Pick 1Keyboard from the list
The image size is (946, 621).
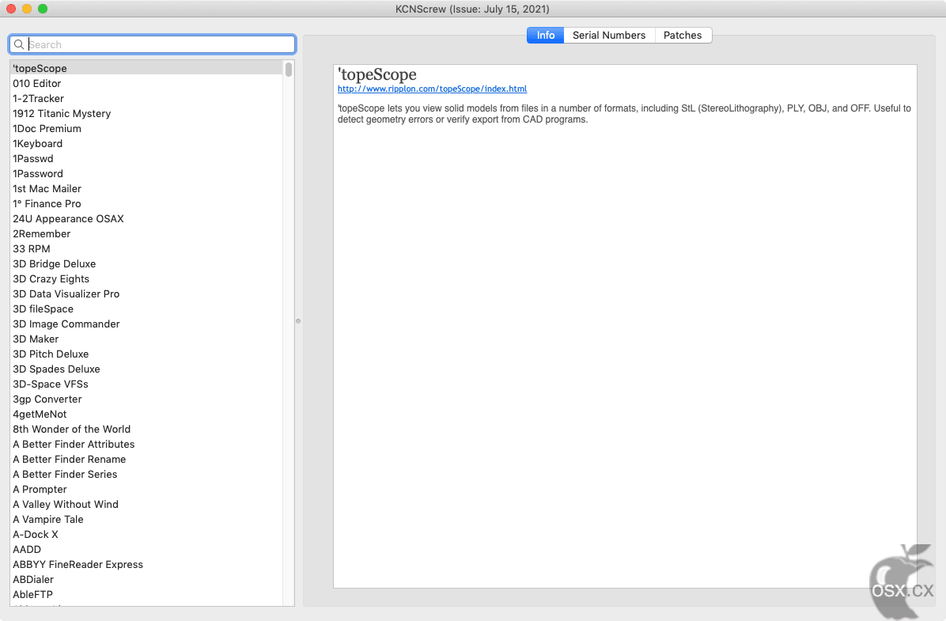146,144
